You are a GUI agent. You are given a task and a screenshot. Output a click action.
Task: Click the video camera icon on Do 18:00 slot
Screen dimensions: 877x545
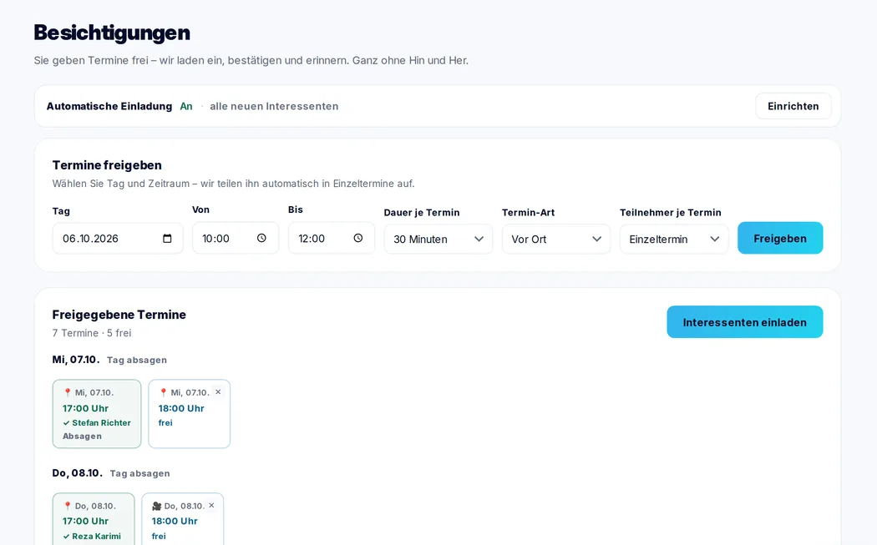point(157,506)
